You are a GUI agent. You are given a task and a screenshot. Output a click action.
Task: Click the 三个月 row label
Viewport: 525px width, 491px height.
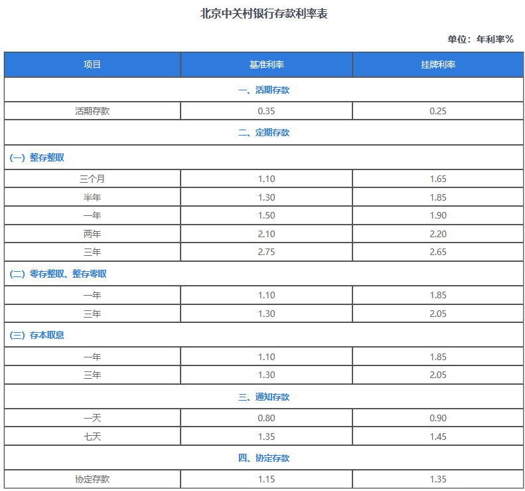tap(92, 179)
